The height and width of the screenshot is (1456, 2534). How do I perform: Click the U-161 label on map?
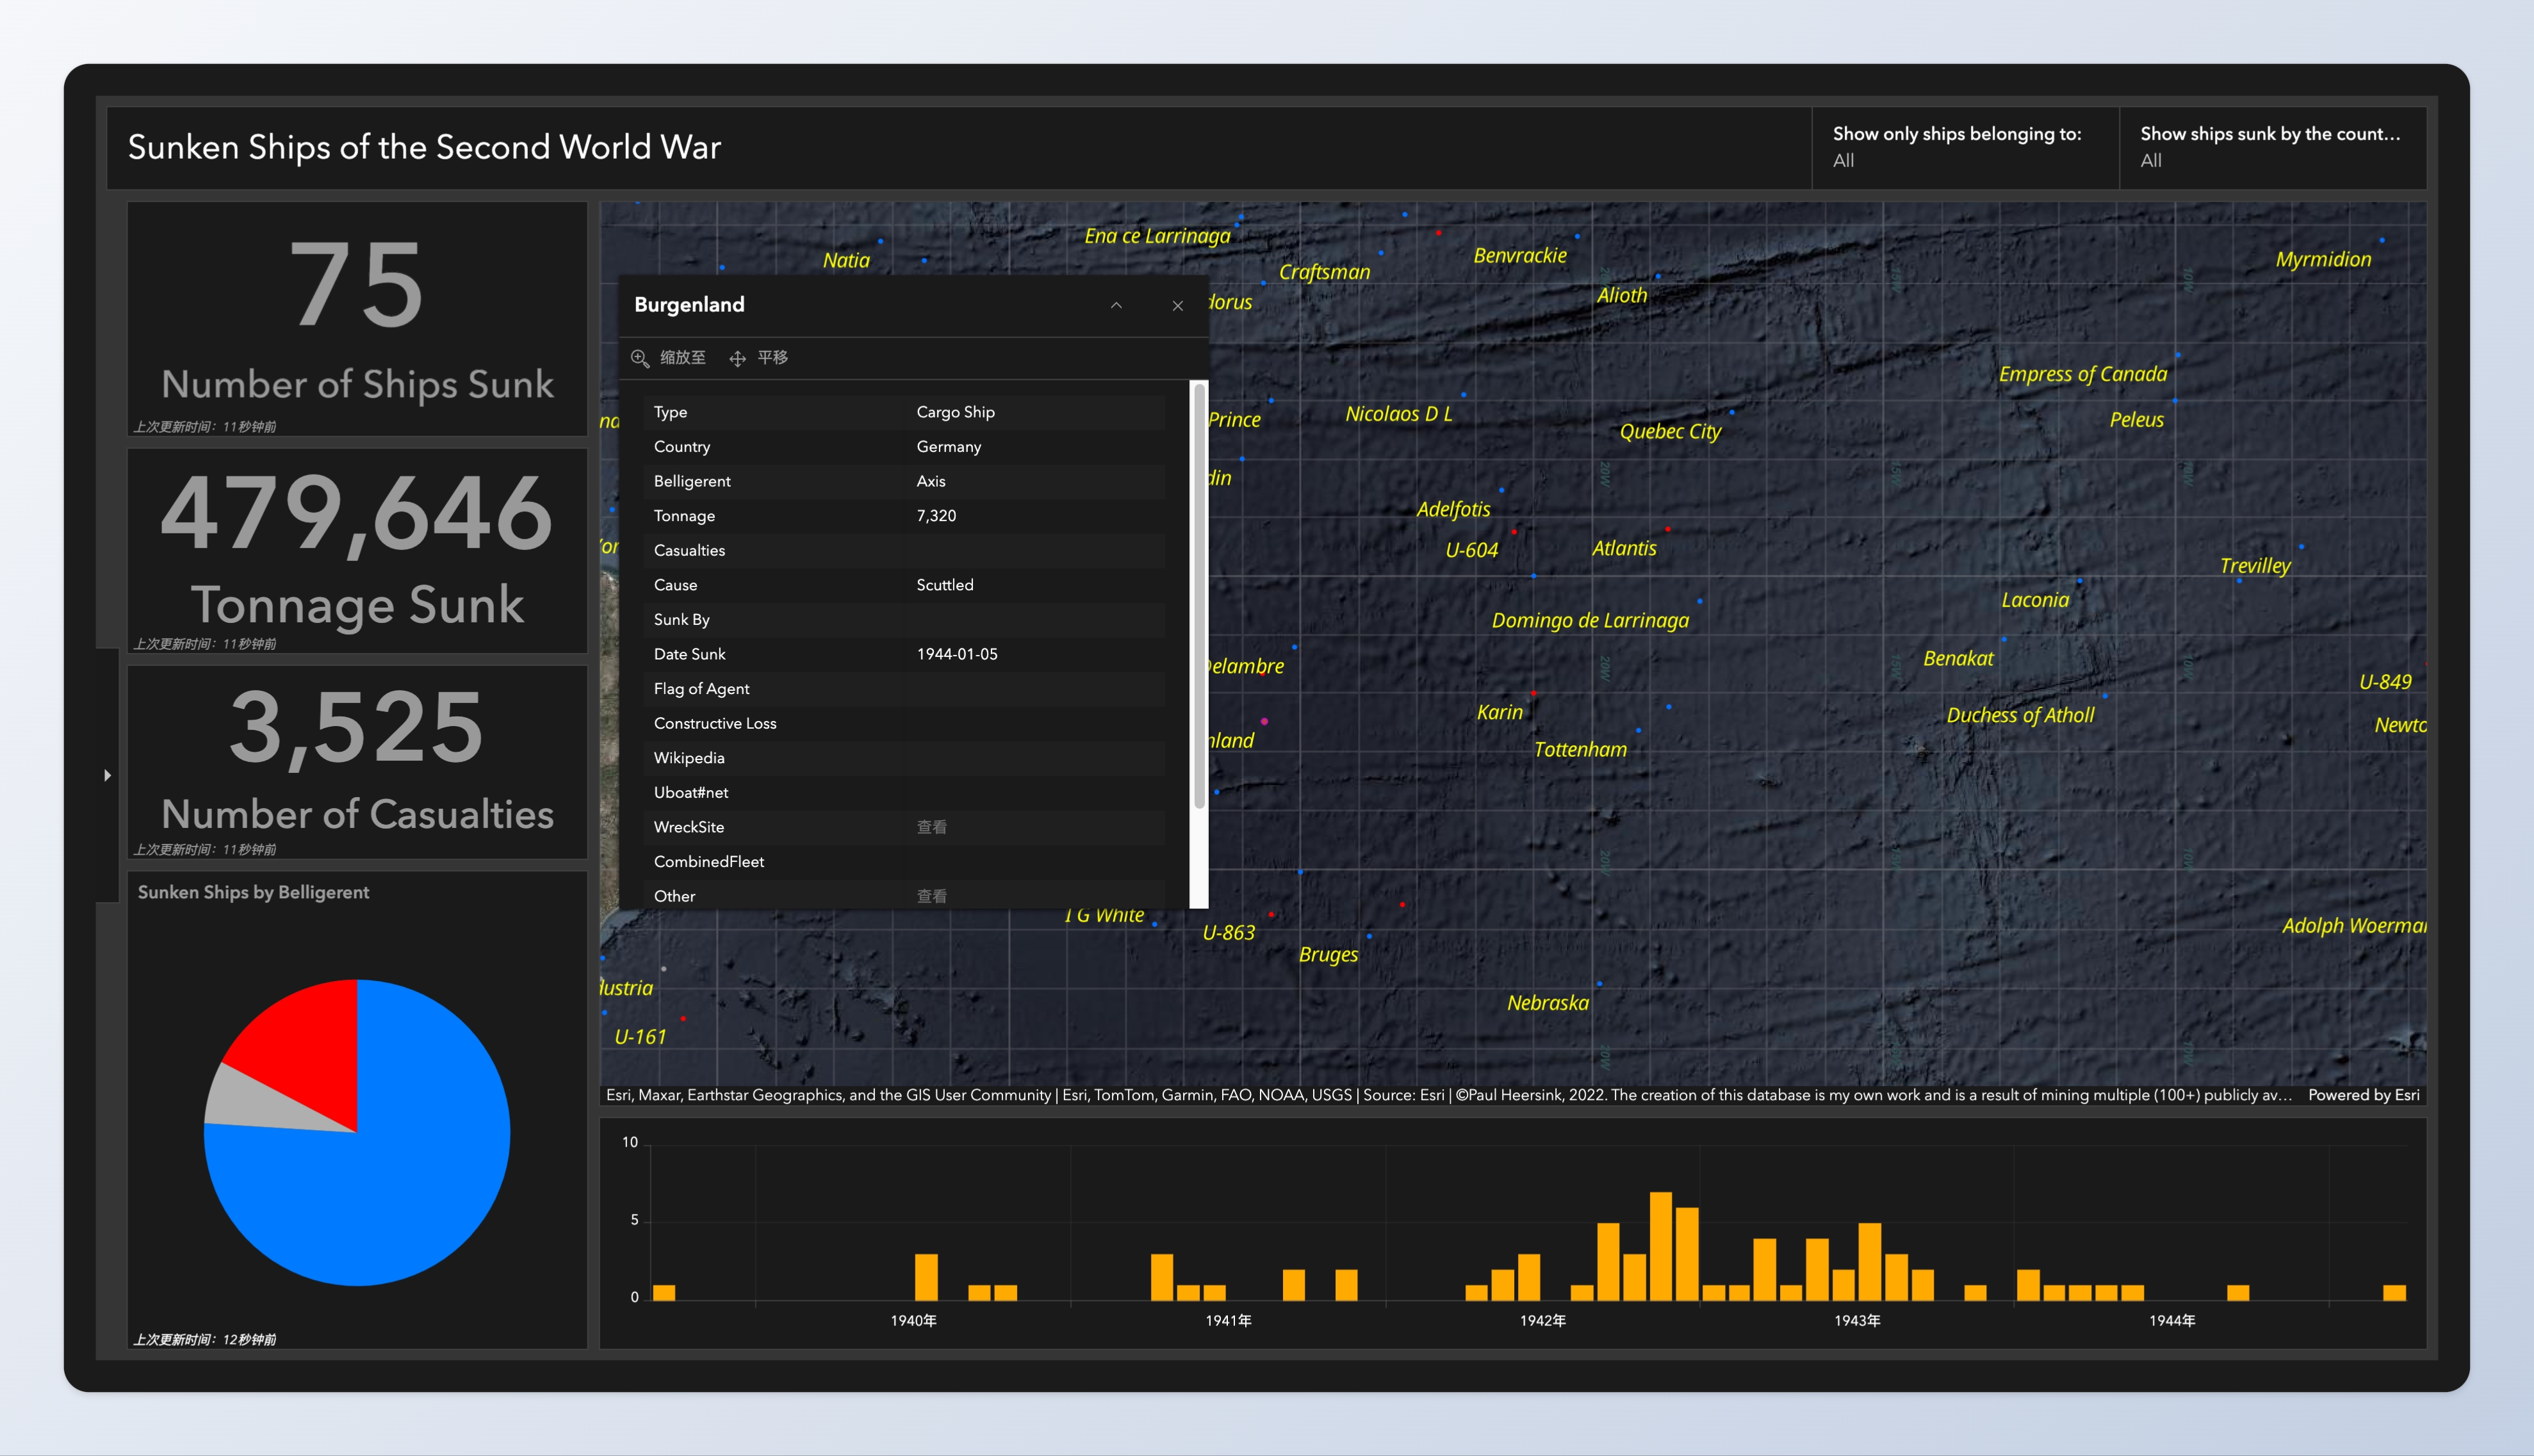[641, 1037]
